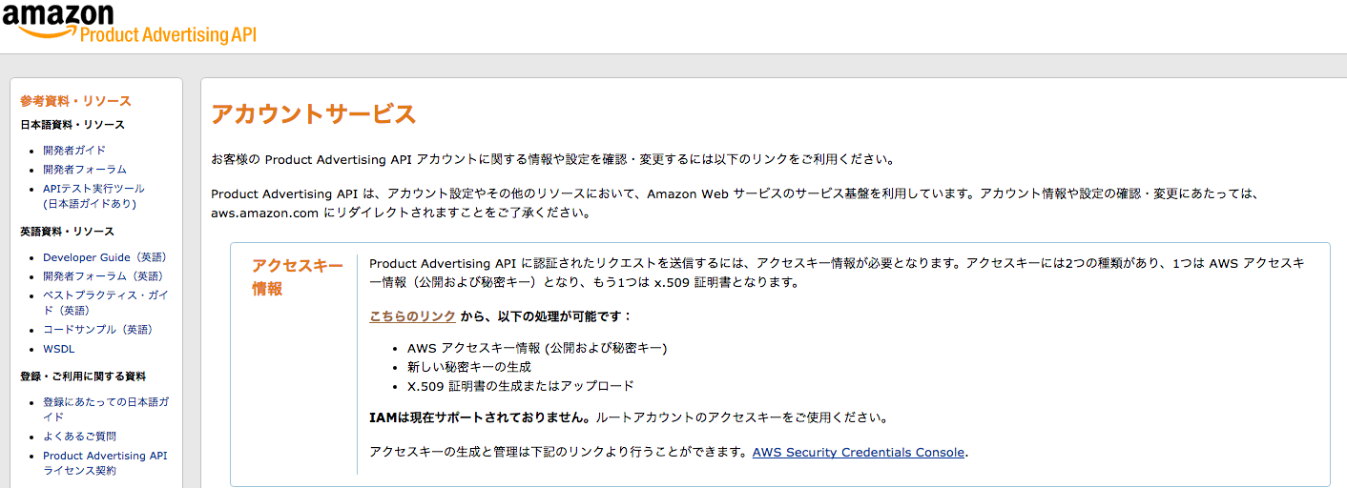Click the アカウントサービス page title
The image size is (1347, 488).
click(313, 114)
